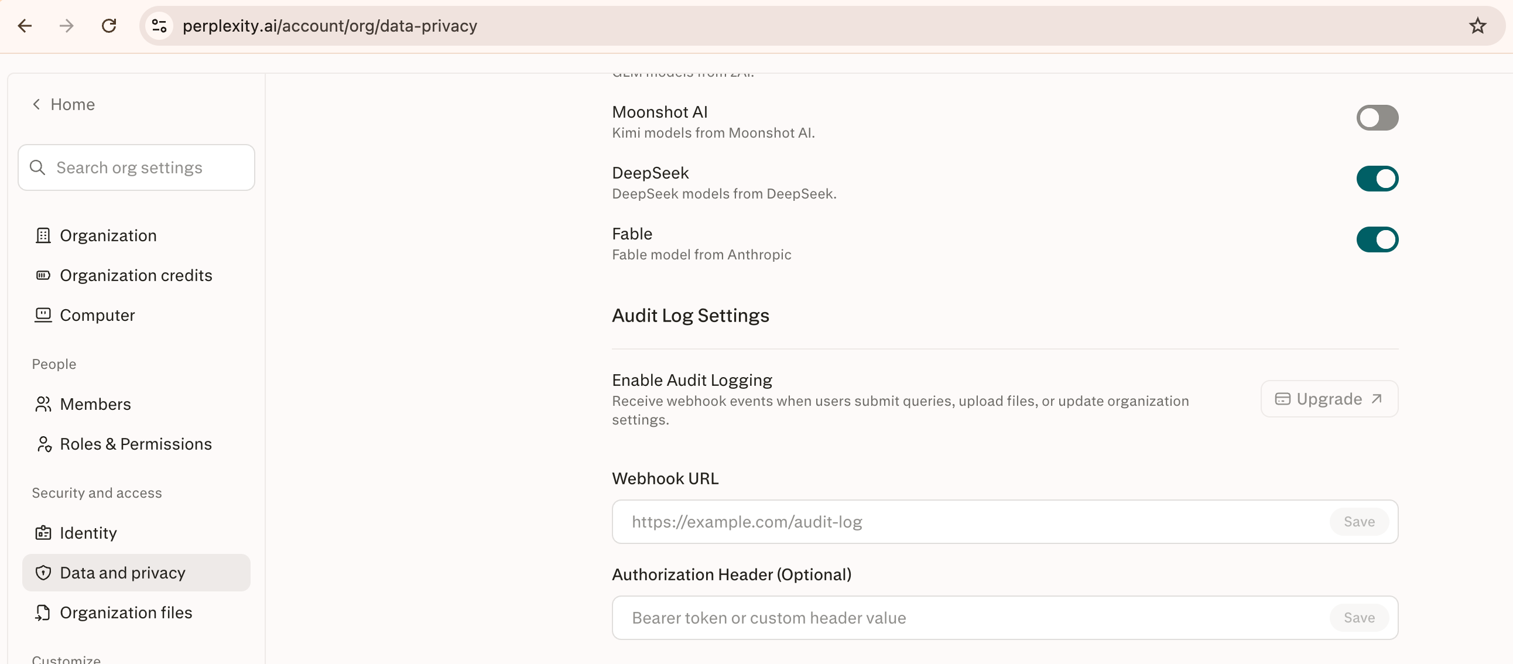Click the Identity badge icon
Viewport: 1513px width, 664px height.
(x=43, y=533)
